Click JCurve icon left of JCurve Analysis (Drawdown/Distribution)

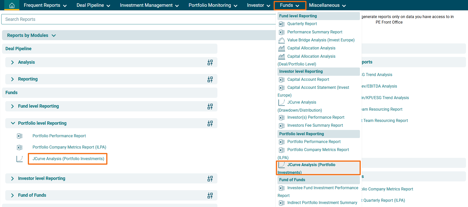click(282, 102)
